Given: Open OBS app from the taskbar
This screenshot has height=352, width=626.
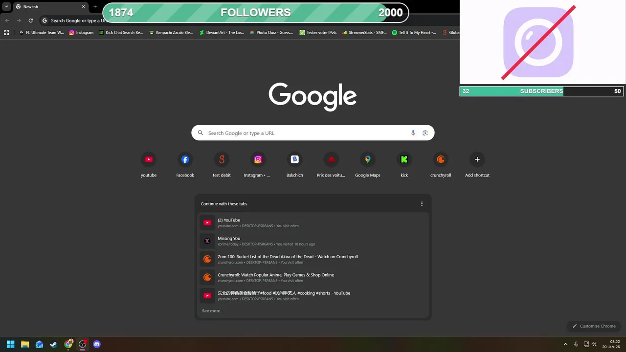Looking at the screenshot, I should pos(83,344).
